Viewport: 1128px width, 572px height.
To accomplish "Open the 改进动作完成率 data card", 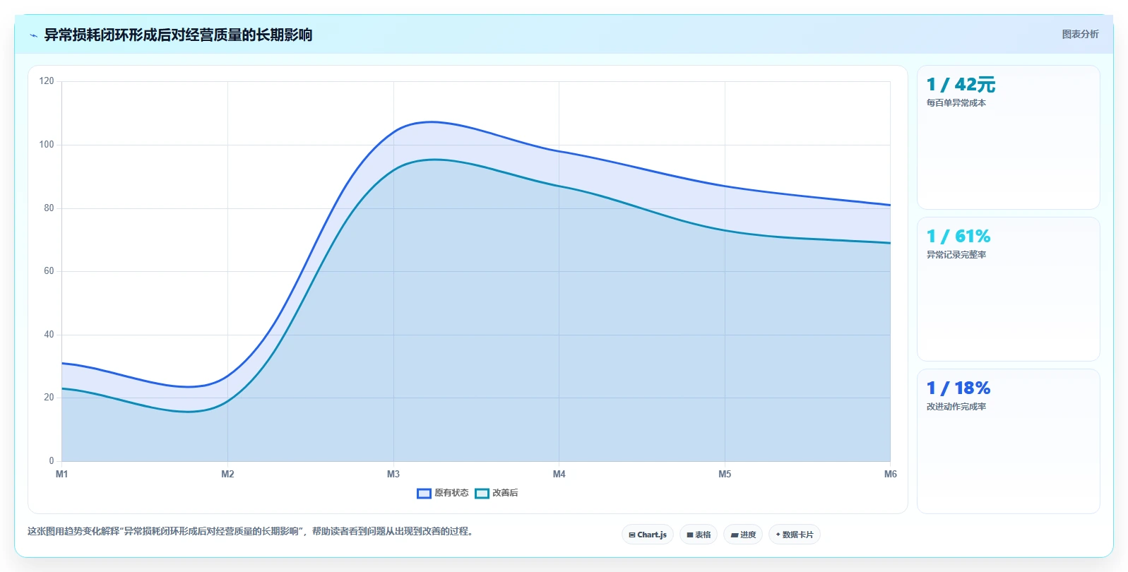I will pyautogui.click(x=1008, y=441).
